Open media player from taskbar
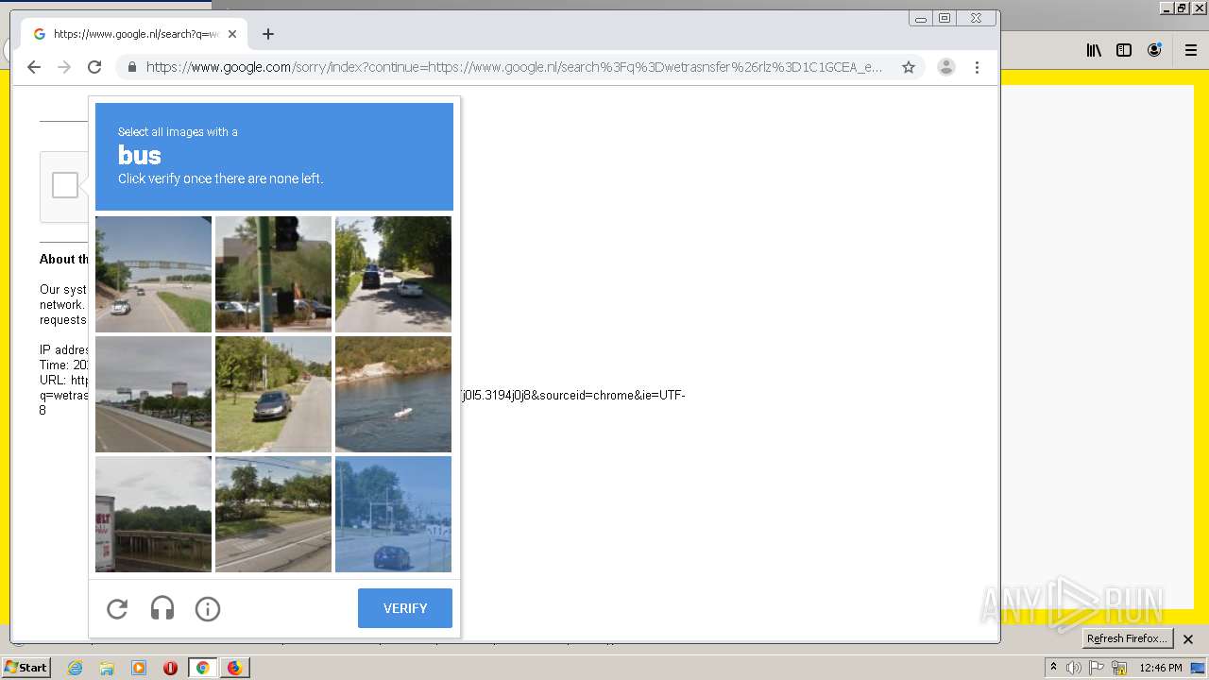 pos(139,668)
